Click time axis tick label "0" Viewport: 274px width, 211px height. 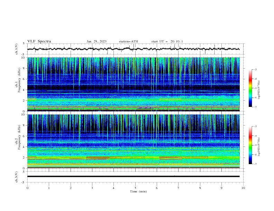27,188
